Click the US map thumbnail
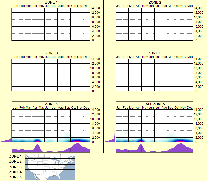 pos(50,167)
